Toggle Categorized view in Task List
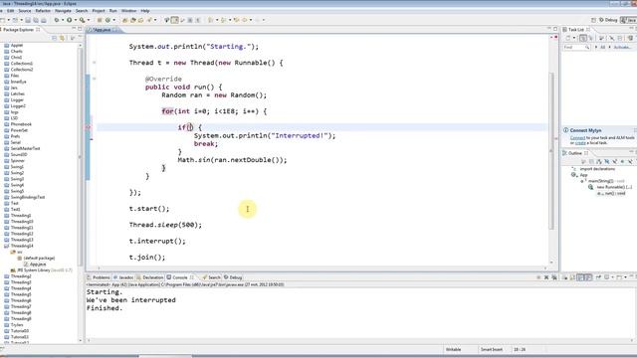Viewport: 637px width, 358px height. click(x=583, y=38)
